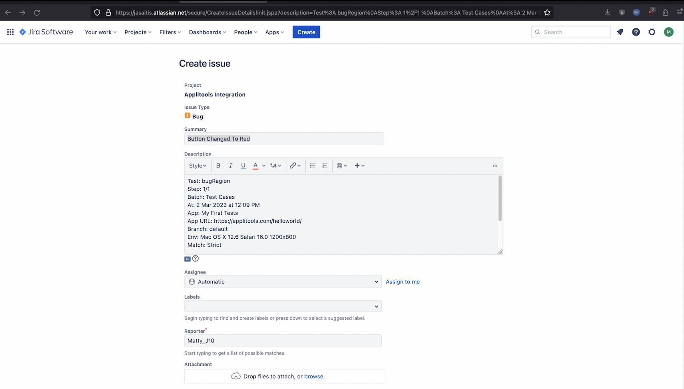Click the line 'Match: Strict' in description
This screenshot has height=389, width=684.
pos(204,245)
